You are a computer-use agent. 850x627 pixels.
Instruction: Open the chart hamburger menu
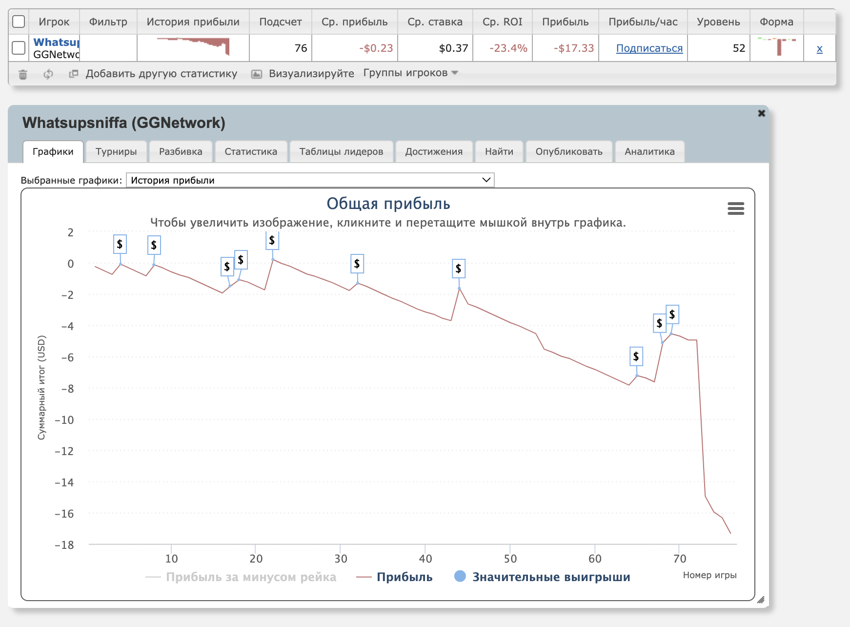735,209
